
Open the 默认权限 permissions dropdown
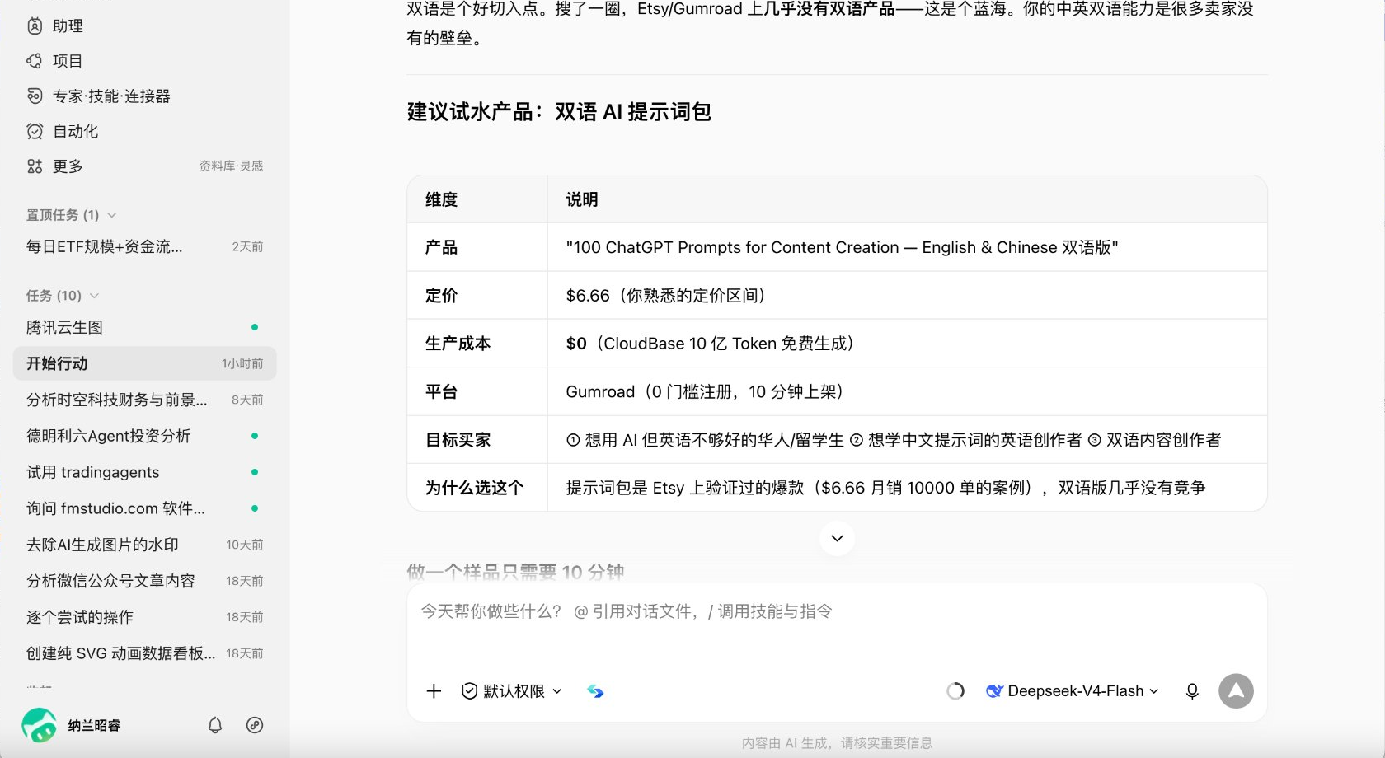tap(511, 691)
